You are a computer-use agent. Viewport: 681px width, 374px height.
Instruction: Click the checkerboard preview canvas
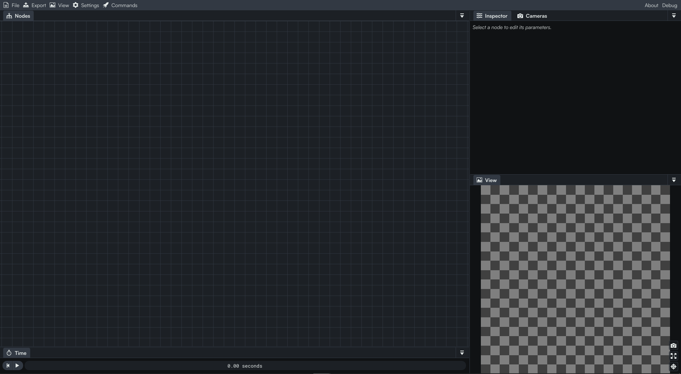575,279
